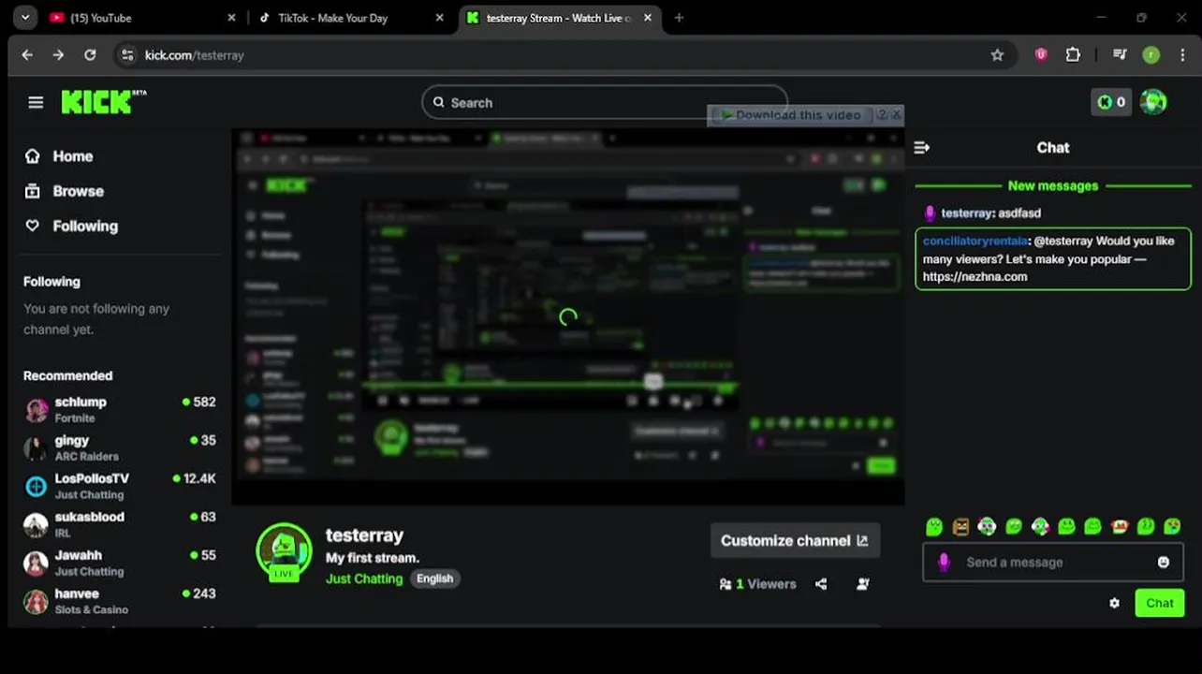Click the site info icon in address bar
Screen dimensions: 1202x674
pos(128,55)
